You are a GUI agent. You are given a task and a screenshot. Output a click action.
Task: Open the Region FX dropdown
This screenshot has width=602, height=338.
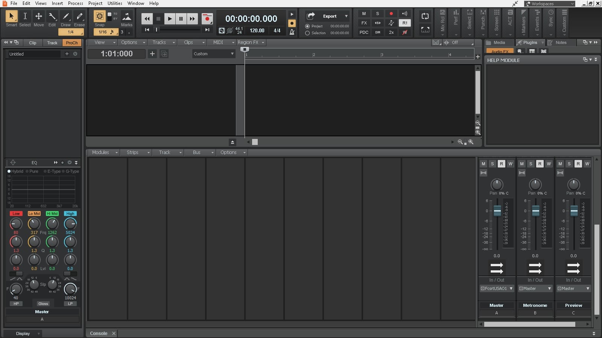tap(251, 42)
